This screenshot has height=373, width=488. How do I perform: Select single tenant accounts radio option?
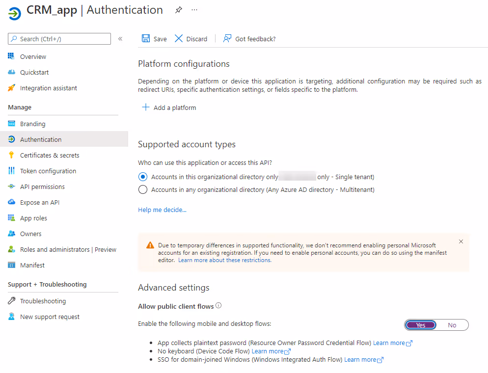click(143, 177)
